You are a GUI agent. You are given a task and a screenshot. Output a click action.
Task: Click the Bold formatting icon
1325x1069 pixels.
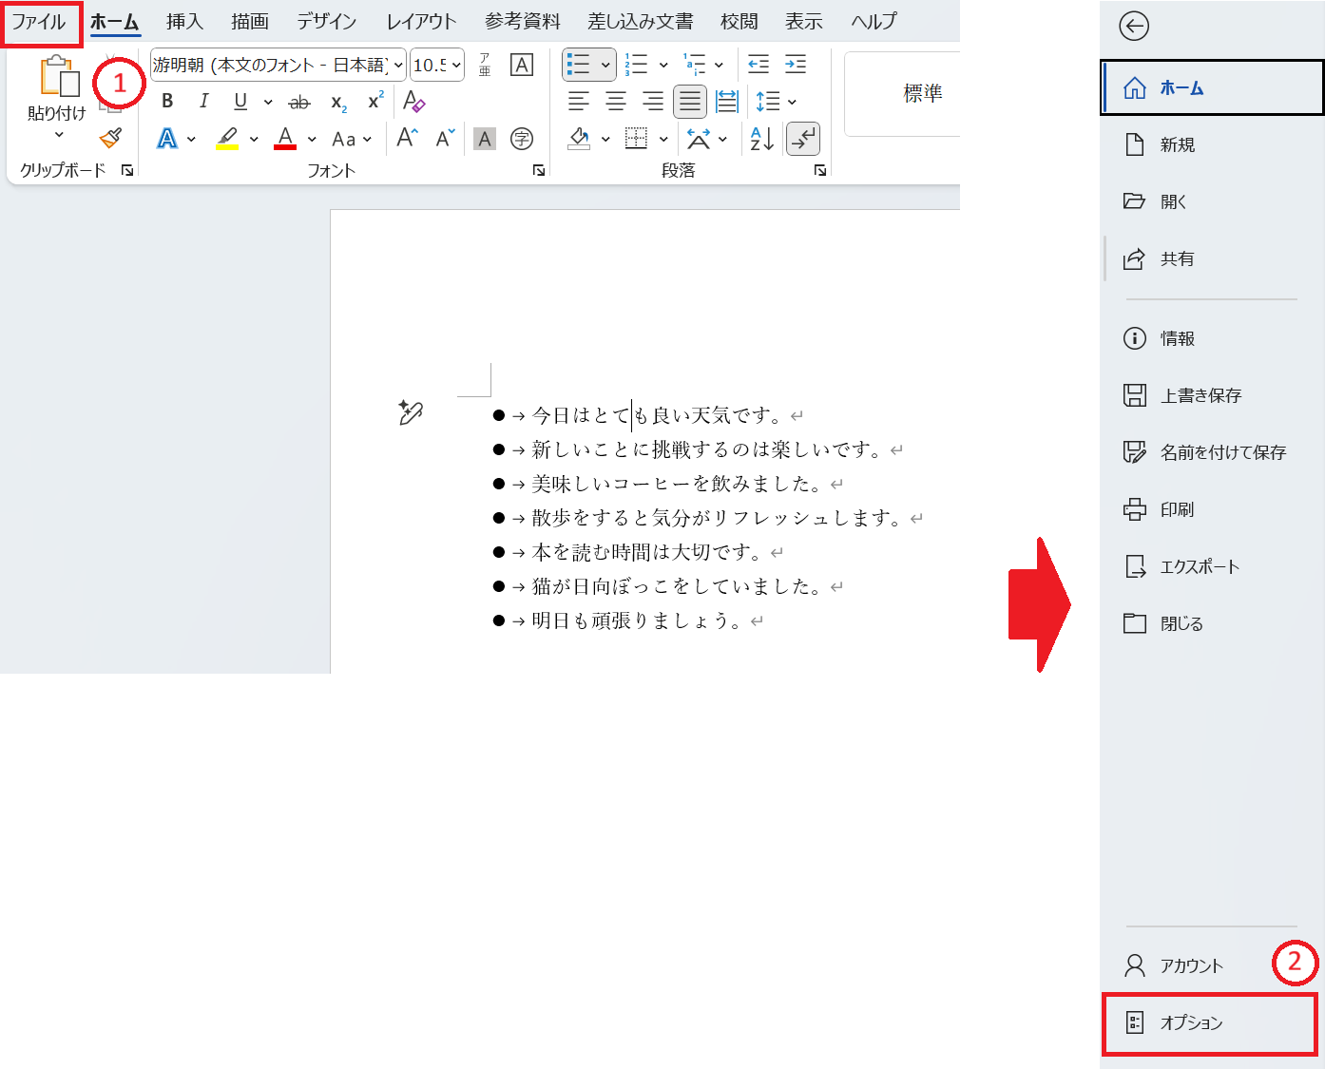tap(167, 102)
